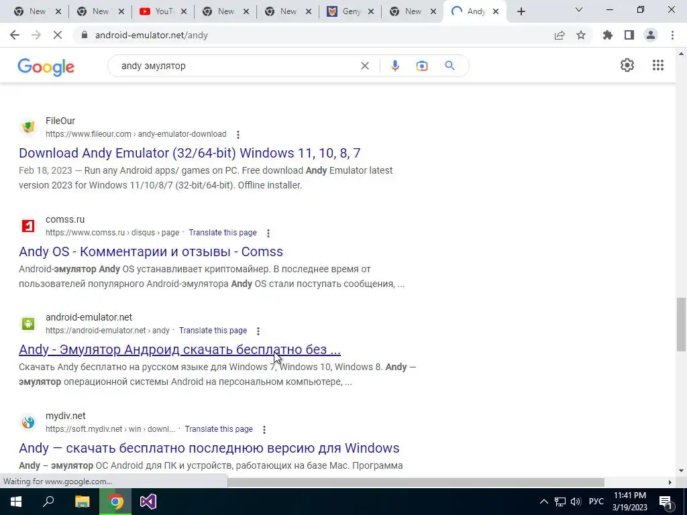687x515 pixels.
Task: Expand the tab search dropdown arrow
Action: [x=579, y=9]
